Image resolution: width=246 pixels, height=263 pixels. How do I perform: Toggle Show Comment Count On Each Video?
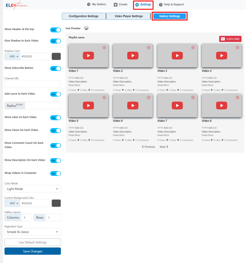(55, 146)
